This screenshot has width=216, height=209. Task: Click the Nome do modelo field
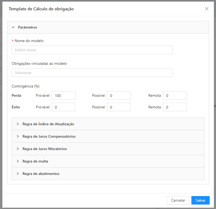(92, 50)
